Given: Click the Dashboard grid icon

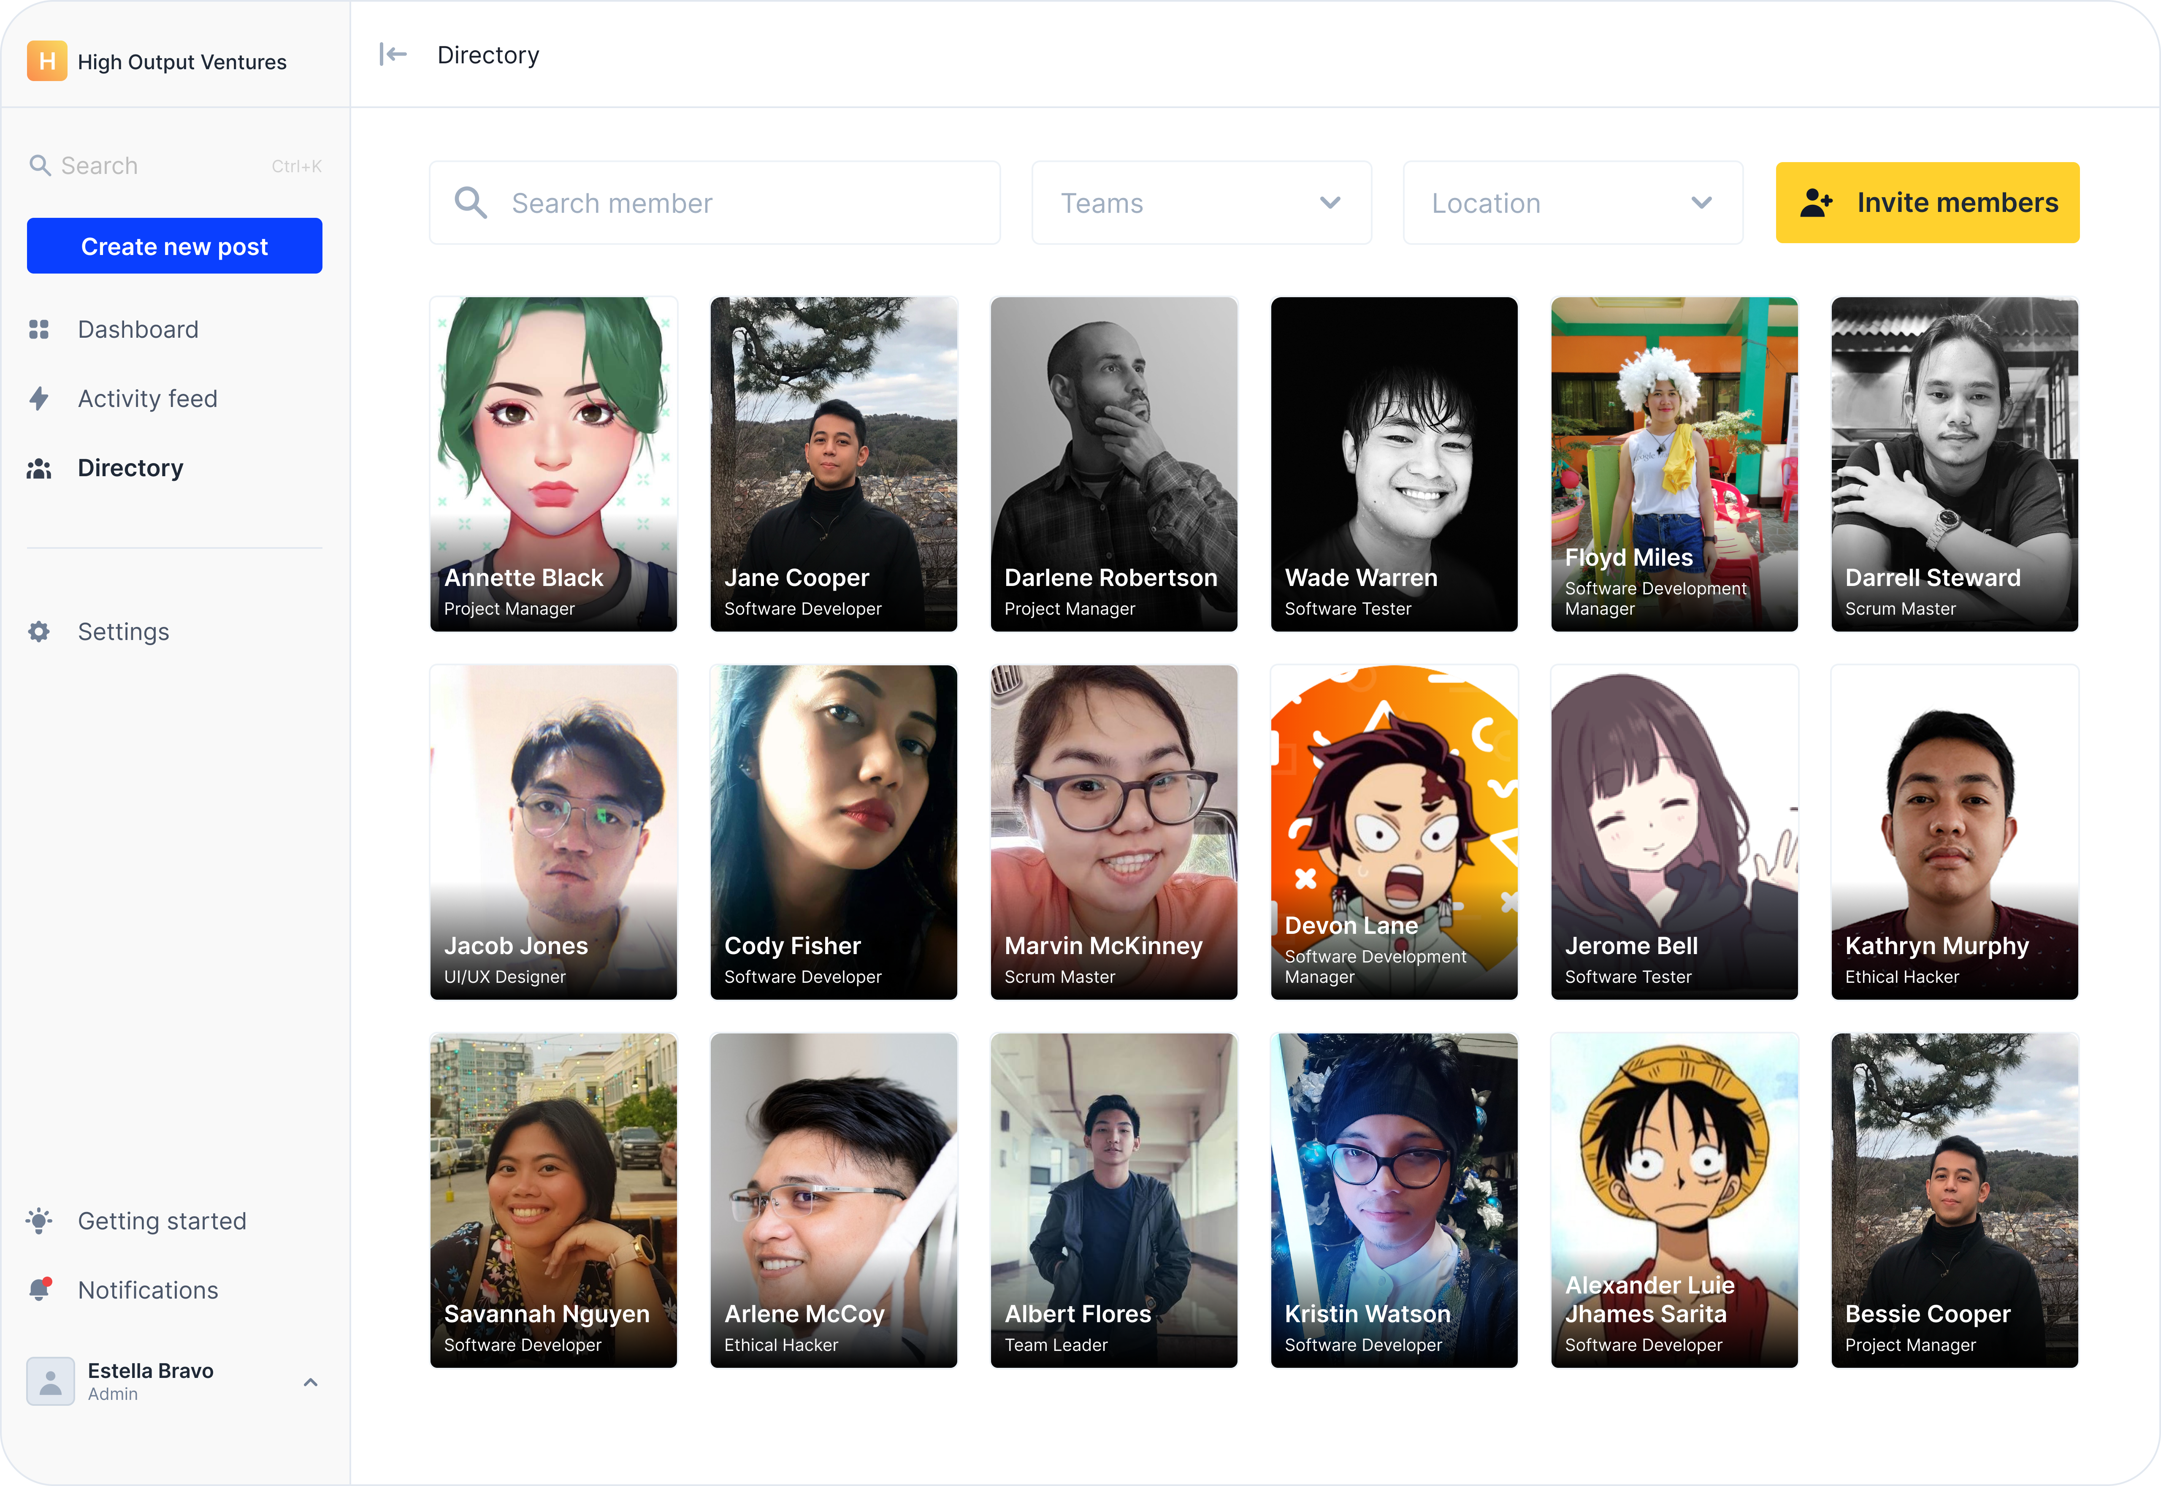Looking at the screenshot, I should coord(39,330).
